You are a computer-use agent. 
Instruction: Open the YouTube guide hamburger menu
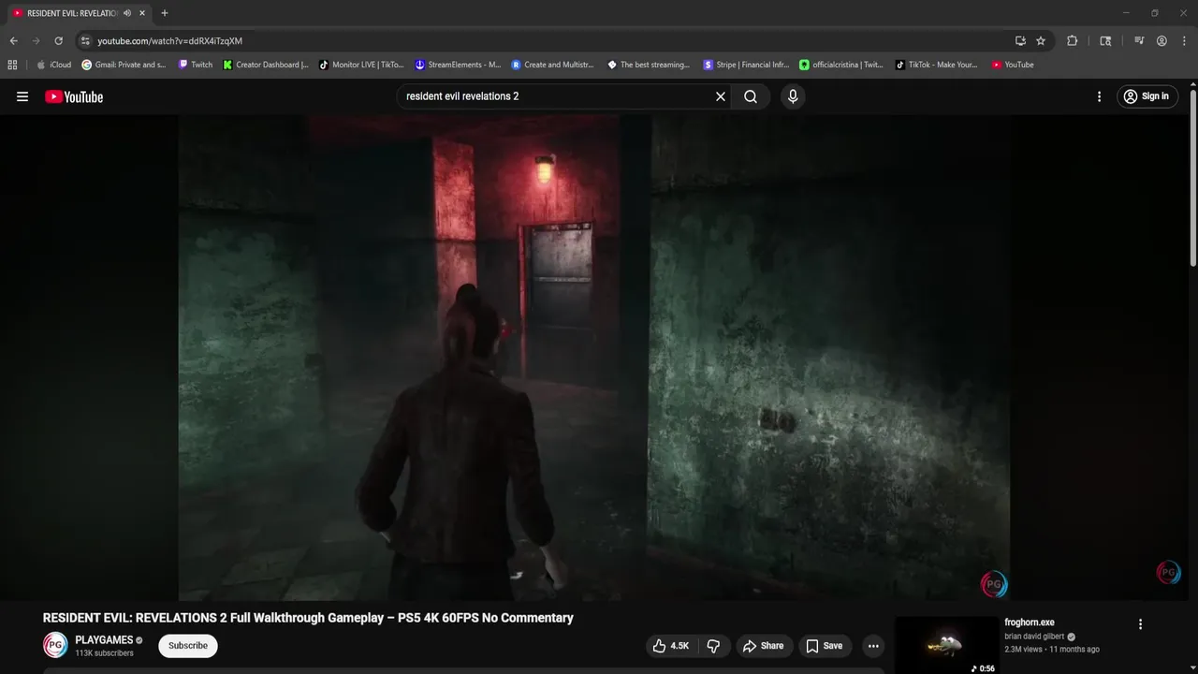(22, 96)
